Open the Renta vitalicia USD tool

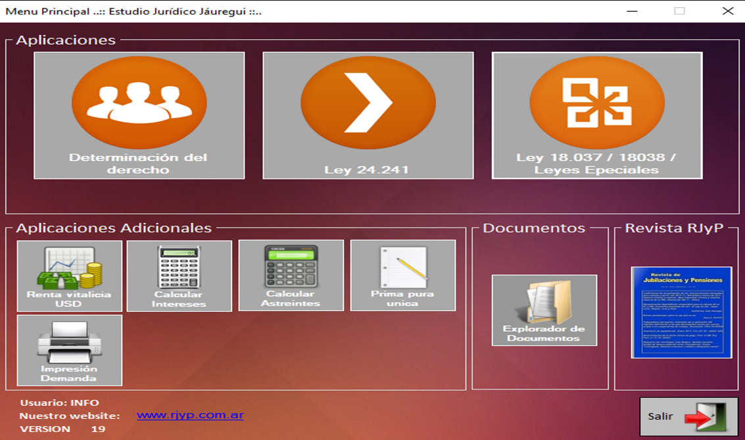70,276
